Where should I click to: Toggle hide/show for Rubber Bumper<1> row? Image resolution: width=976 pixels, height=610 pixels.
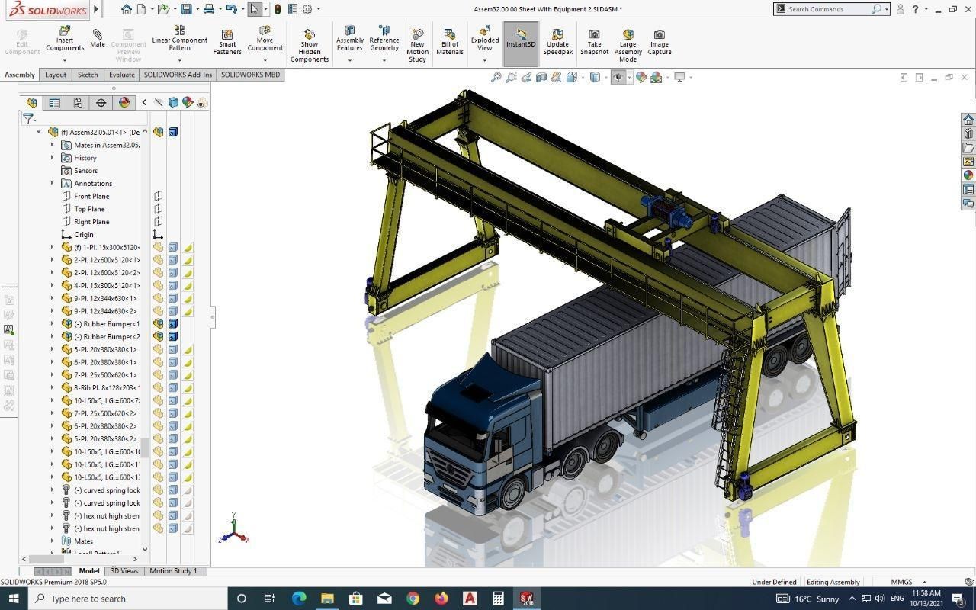pos(158,324)
